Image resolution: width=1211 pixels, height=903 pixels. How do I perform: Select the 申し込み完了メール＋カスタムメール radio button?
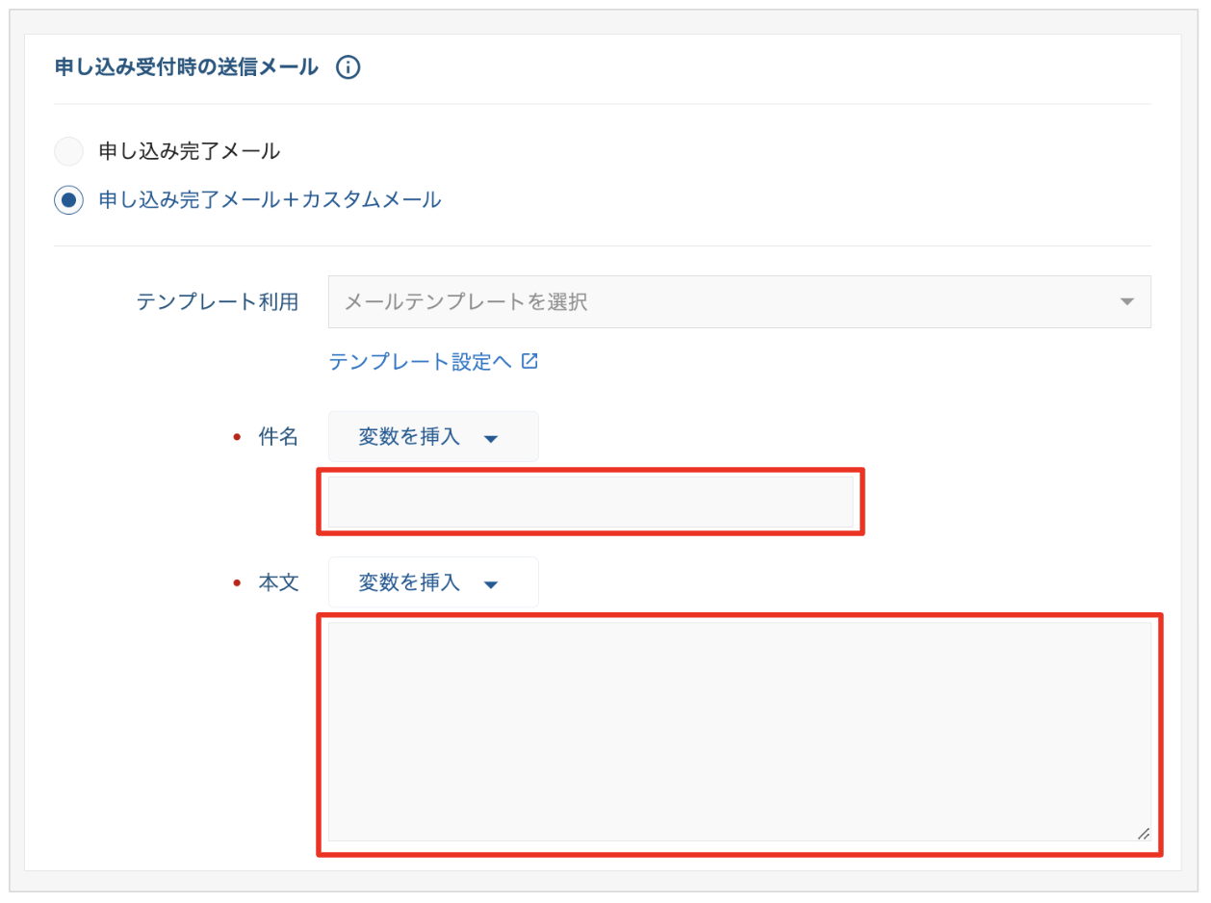[x=68, y=200]
